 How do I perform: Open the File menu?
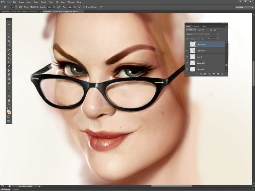9,2
